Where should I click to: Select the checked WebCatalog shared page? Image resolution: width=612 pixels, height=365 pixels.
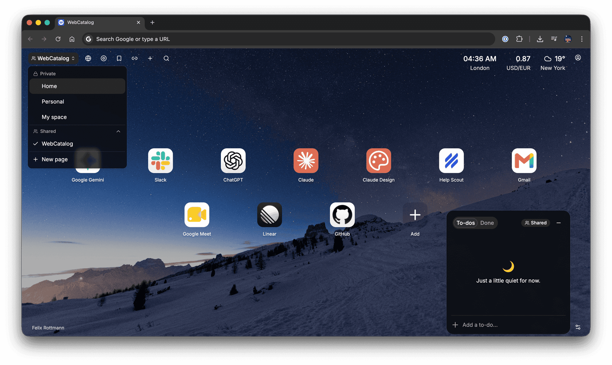pyautogui.click(x=77, y=144)
